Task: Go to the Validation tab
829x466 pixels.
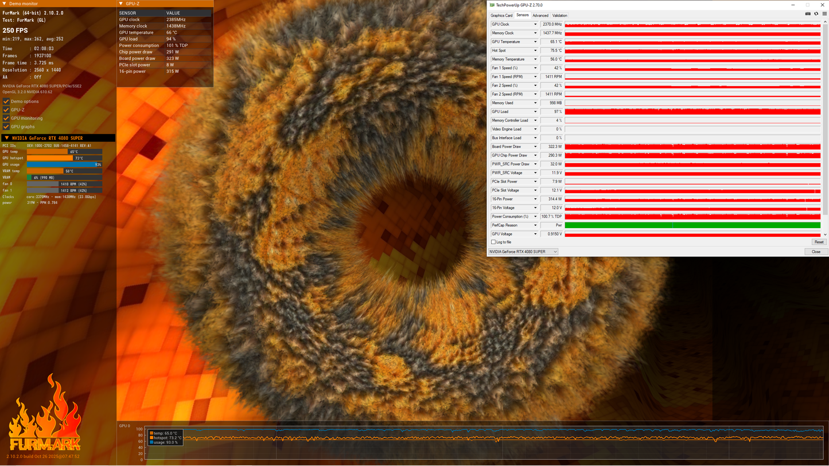Action: click(x=560, y=15)
